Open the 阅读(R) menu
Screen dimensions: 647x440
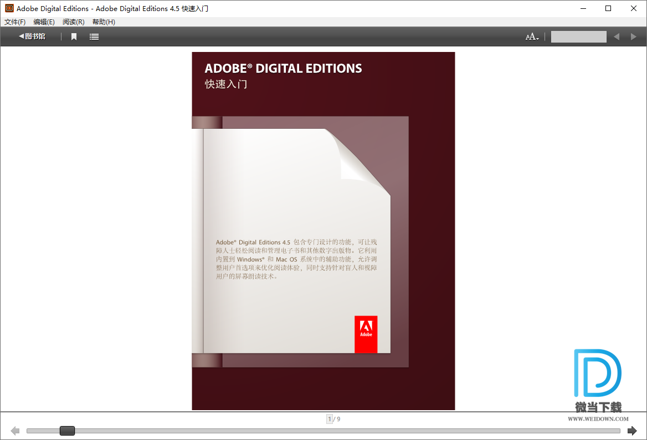point(74,22)
